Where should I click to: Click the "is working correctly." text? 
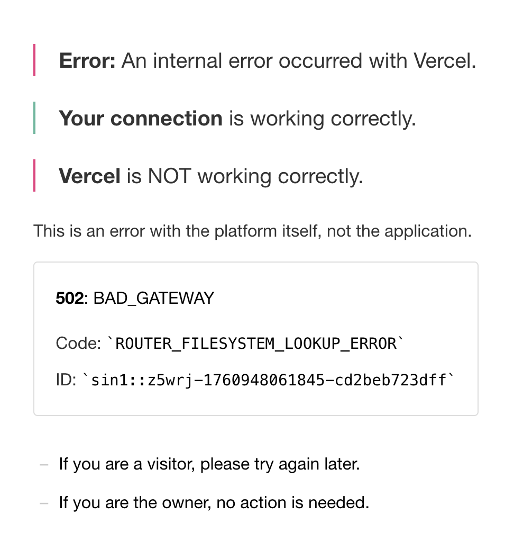323,119
